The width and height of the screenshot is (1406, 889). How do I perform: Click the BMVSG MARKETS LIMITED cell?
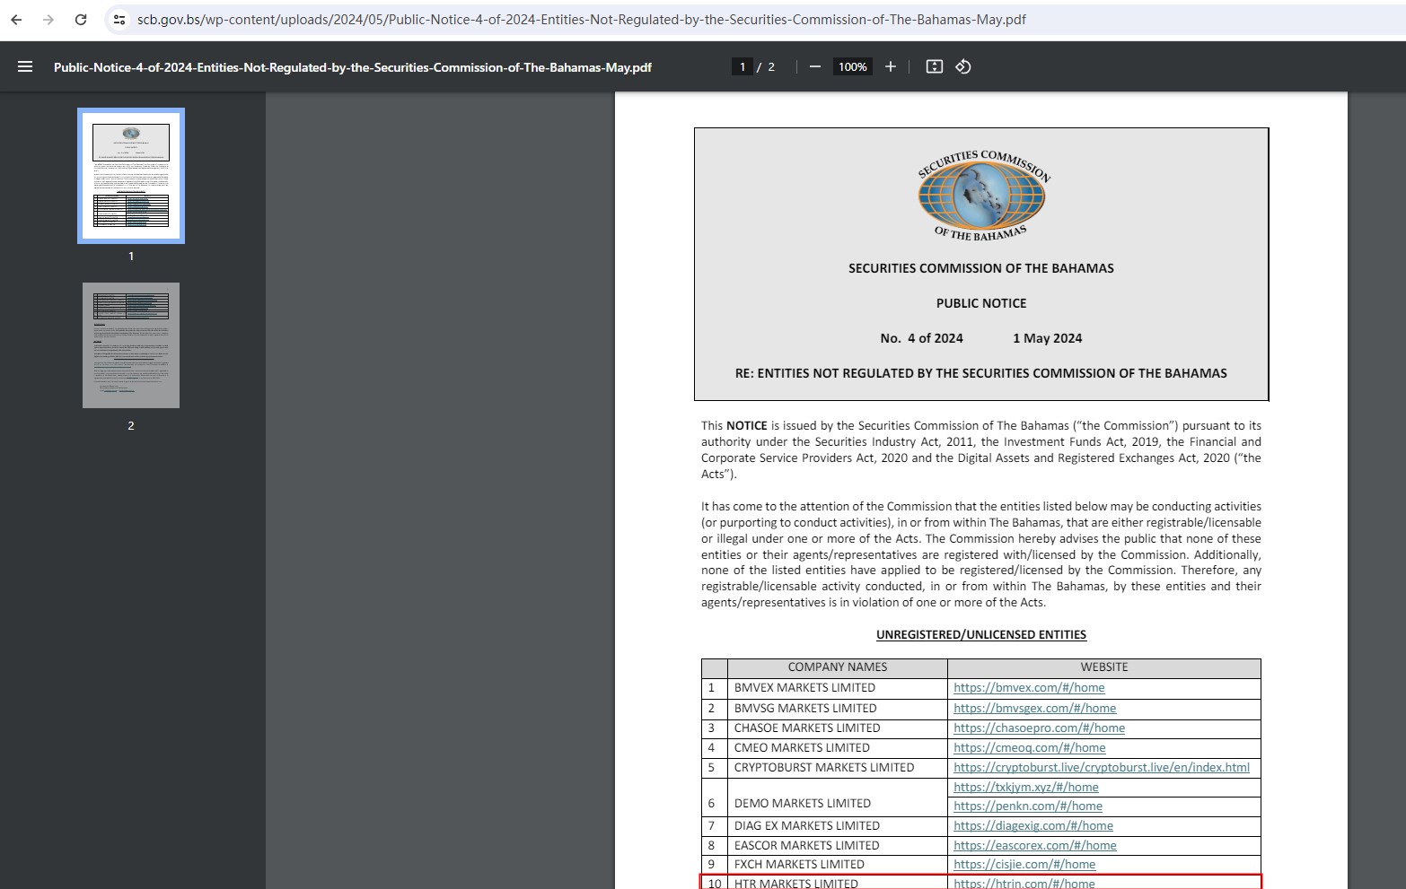(x=837, y=708)
